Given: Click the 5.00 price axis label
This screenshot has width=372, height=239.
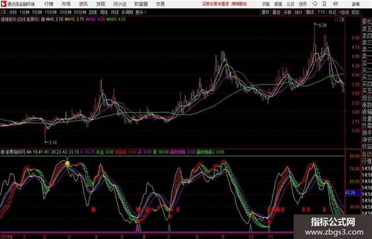Looking at the screenshot, I should pyautogui.click(x=355, y=37).
